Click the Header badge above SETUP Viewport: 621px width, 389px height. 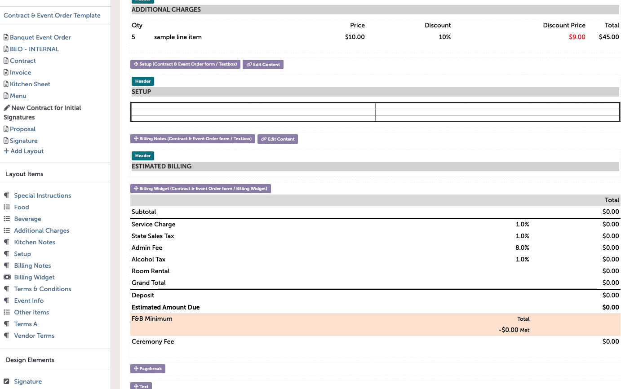coord(142,81)
